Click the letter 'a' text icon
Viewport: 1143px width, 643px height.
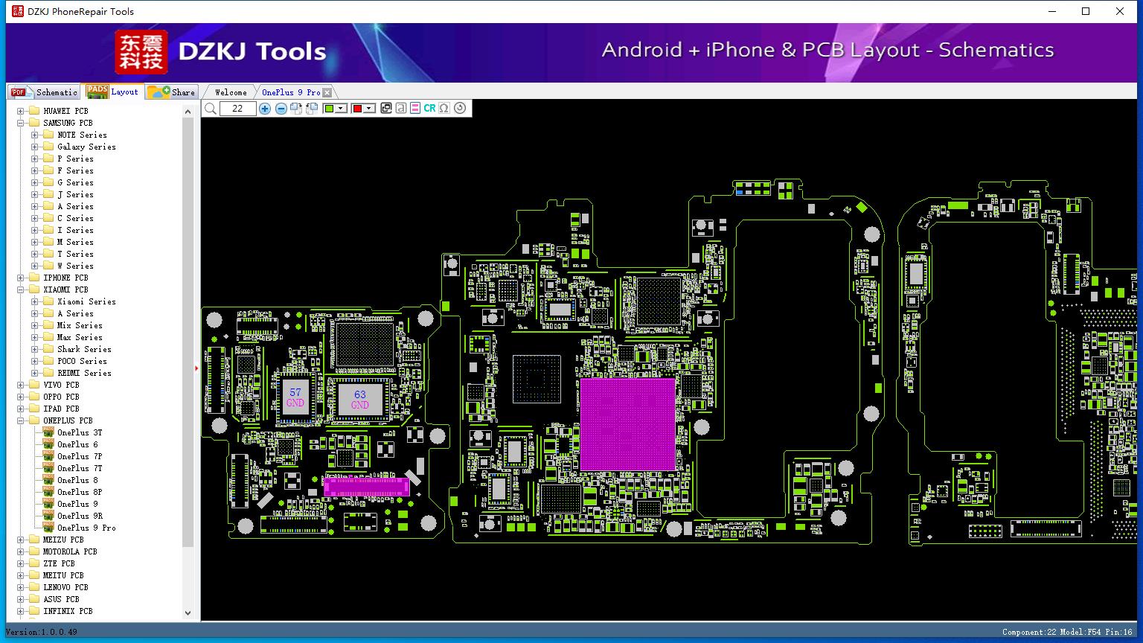click(401, 109)
